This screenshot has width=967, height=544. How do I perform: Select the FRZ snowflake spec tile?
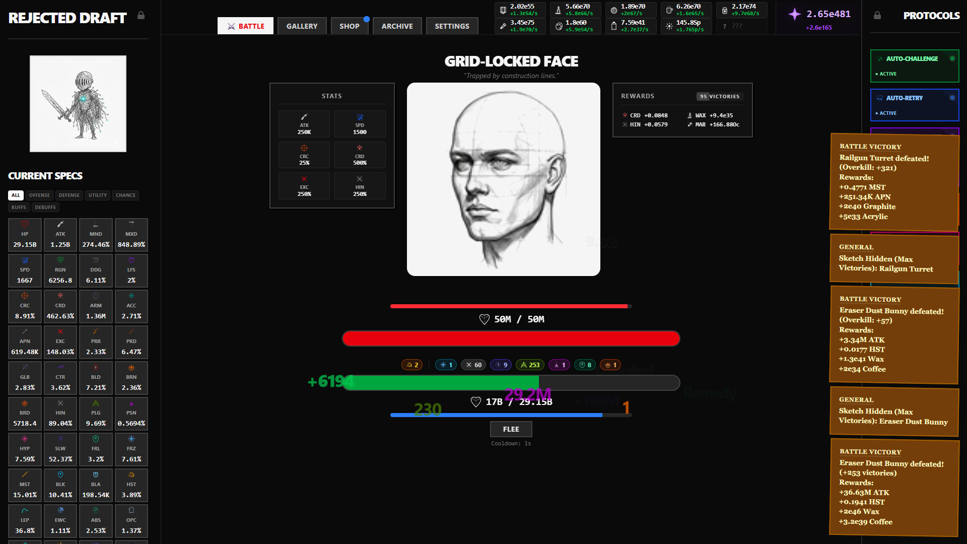(x=131, y=449)
